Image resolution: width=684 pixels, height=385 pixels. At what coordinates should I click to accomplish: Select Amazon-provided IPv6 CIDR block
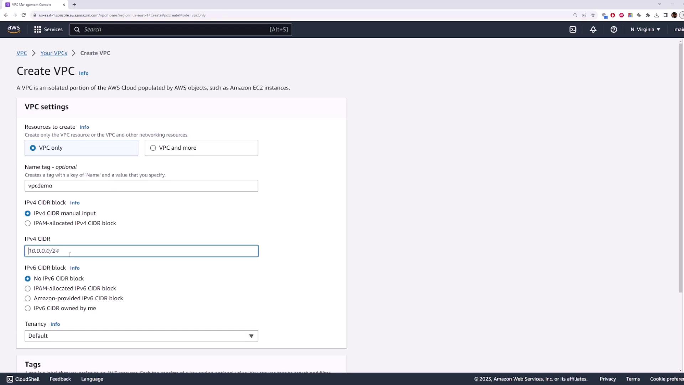coord(28,298)
